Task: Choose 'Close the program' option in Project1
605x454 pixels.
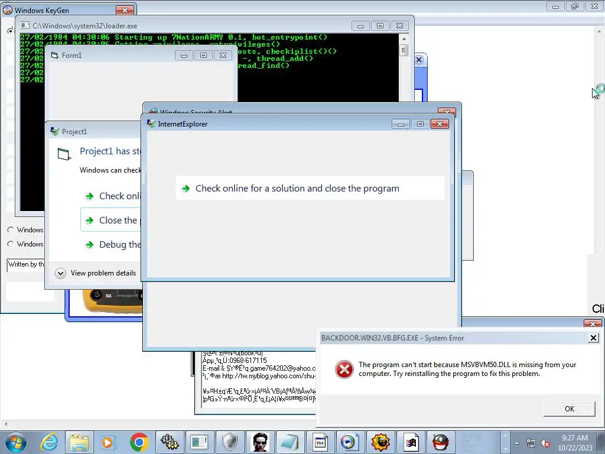Action: [110, 220]
